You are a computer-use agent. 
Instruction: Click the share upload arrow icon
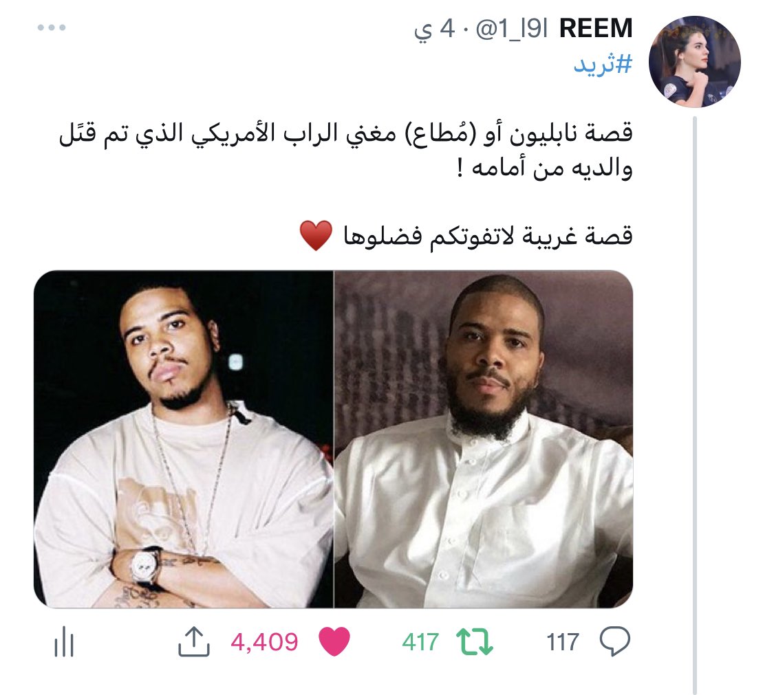tap(193, 641)
